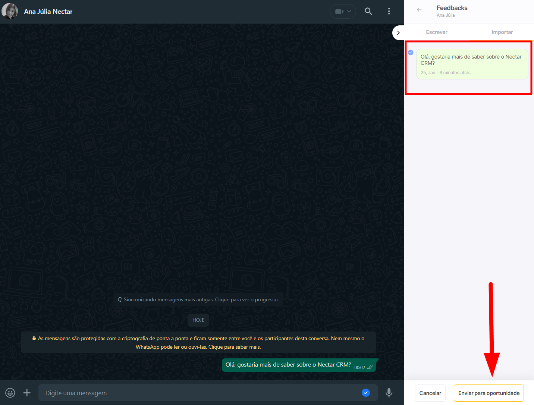Click the syncing older messages notice
The height and width of the screenshot is (405, 534).
198,299
